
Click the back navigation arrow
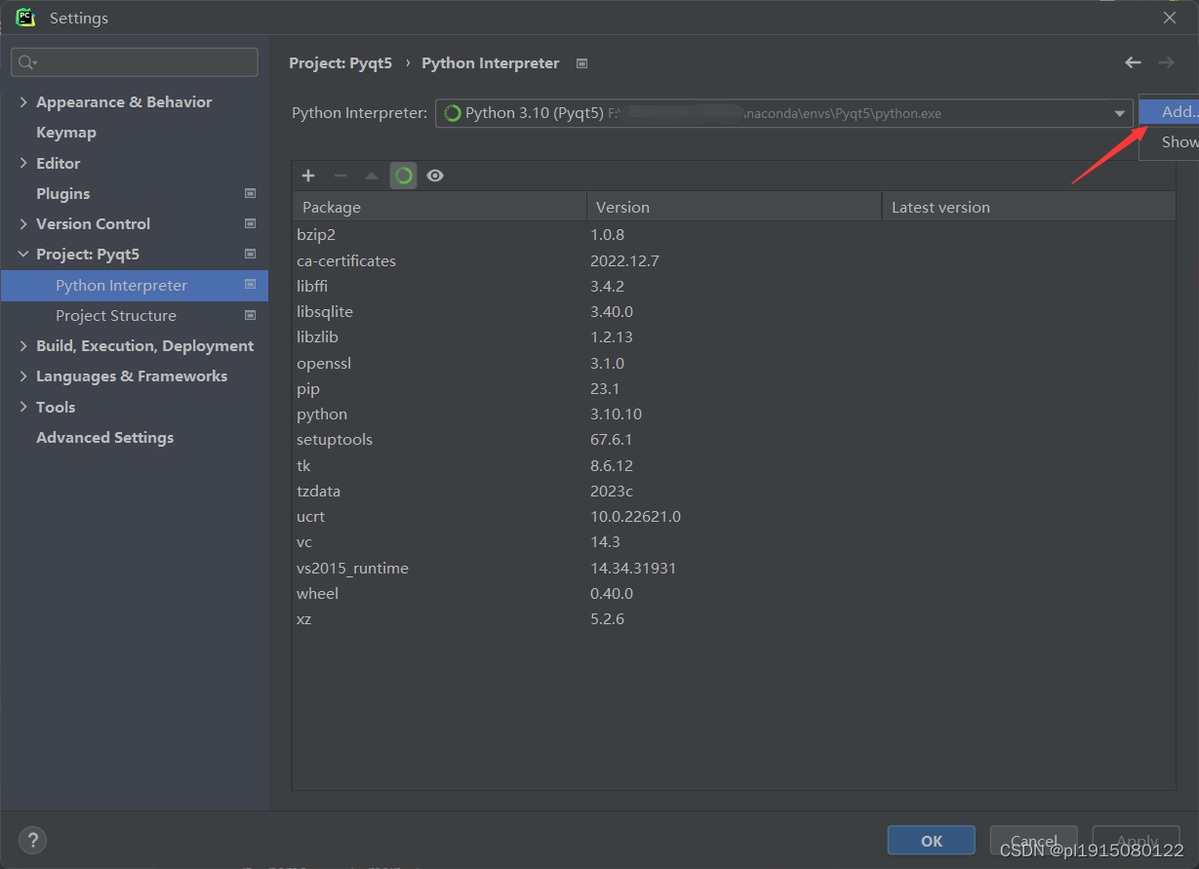tap(1133, 62)
